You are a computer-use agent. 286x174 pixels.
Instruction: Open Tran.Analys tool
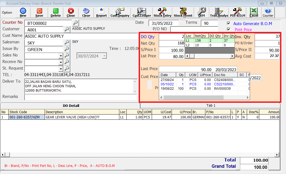(x=219, y=13)
